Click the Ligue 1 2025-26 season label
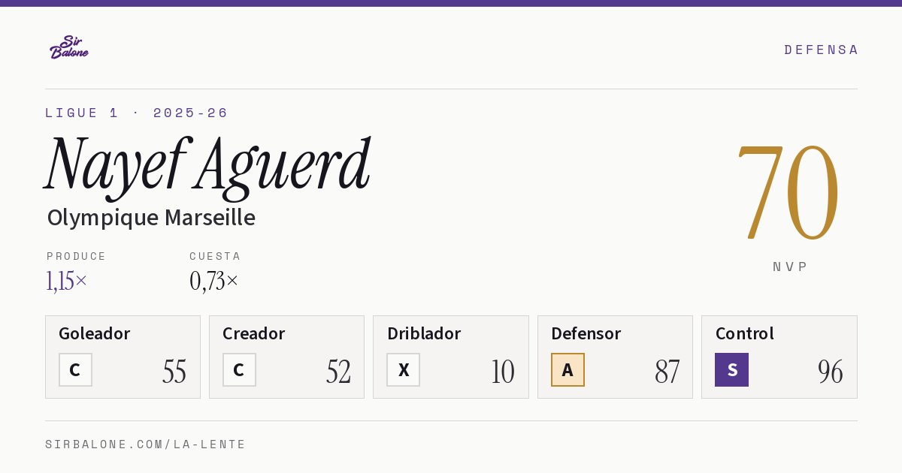The height and width of the screenshot is (473, 902). [137, 113]
